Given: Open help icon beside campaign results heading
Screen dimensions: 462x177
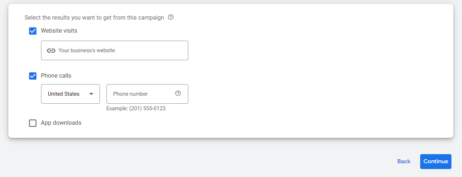Looking at the screenshot, I should tap(171, 17).
